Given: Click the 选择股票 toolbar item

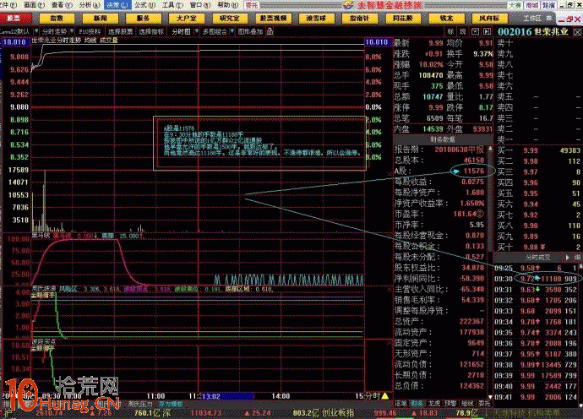Looking at the screenshot, I should coord(121,31).
